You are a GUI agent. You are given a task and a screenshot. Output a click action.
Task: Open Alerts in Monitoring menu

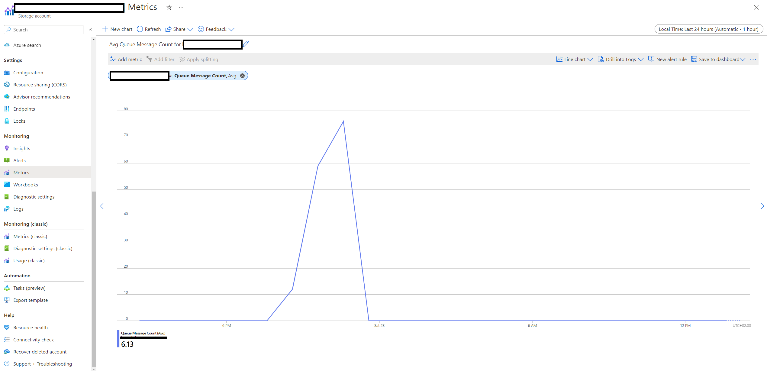20,160
